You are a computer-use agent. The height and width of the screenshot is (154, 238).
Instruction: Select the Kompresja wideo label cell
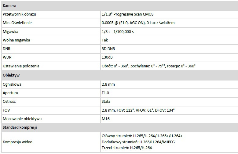[17, 142]
